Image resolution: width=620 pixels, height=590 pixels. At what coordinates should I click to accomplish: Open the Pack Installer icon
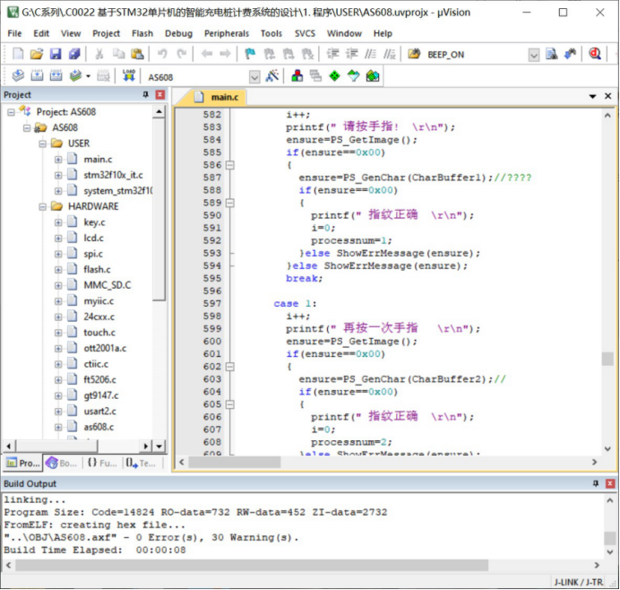(x=373, y=75)
